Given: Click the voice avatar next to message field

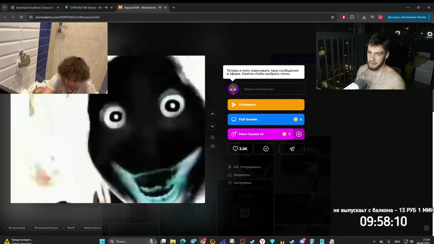Looking at the screenshot, I should pyautogui.click(x=233, y=89).
